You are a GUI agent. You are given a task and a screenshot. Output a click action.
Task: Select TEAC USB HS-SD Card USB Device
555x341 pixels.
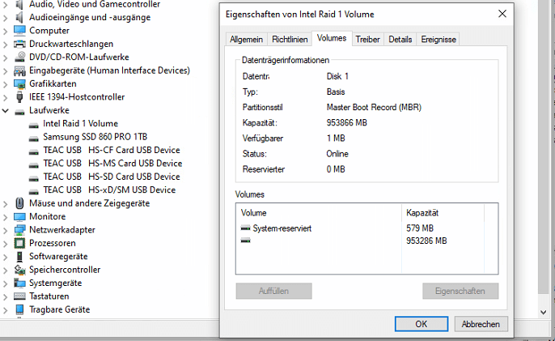[x=112, y=177]
